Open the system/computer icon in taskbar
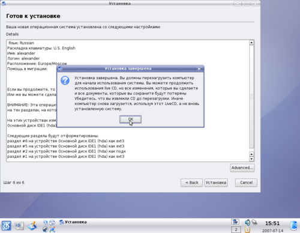300x233 pixels. [19, 226]
